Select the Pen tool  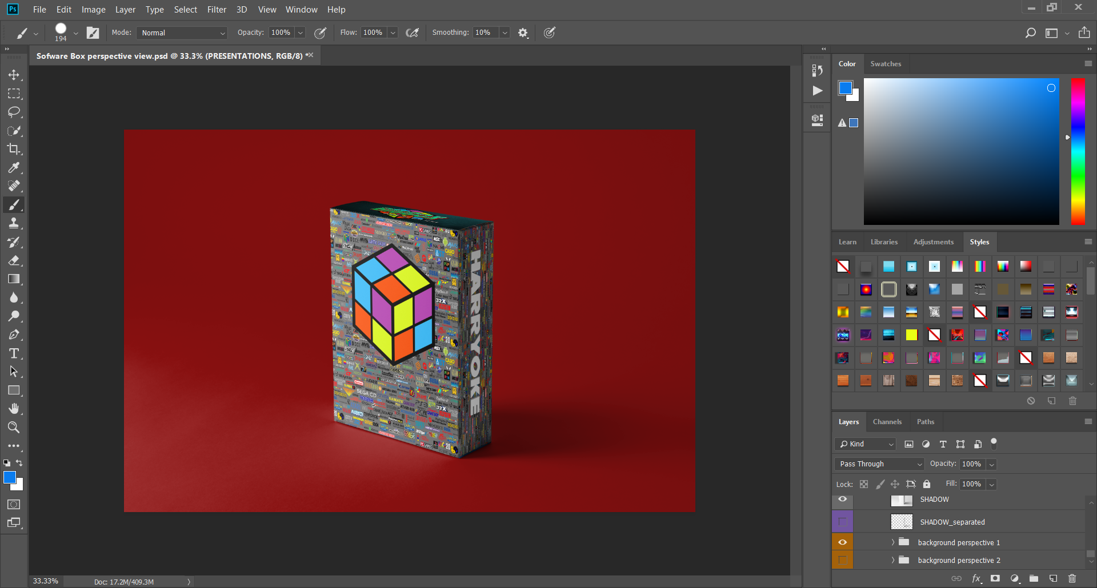[14, 335]
